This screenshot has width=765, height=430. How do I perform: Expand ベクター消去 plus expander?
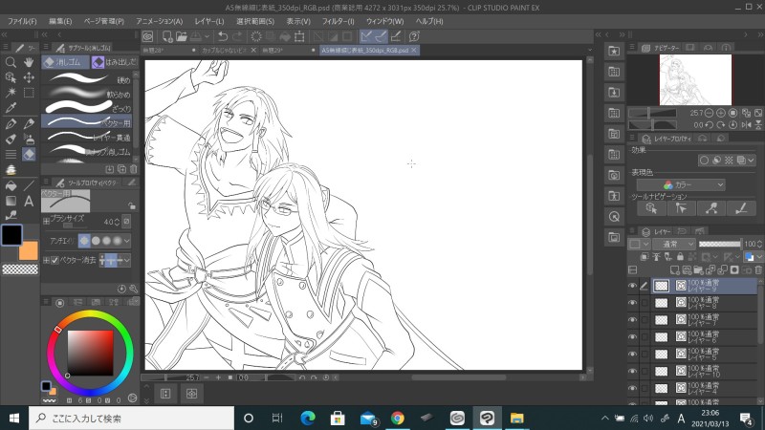pos(46,260)
